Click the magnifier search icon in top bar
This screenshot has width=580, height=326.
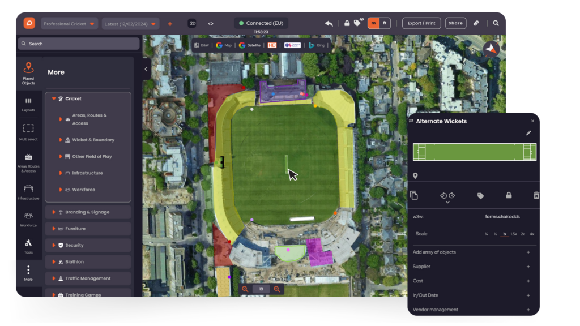496,23
